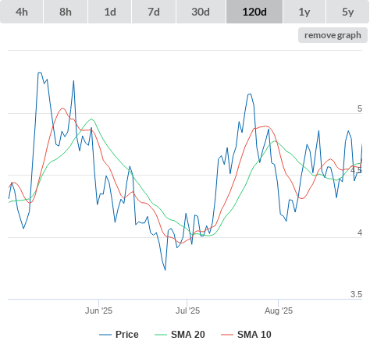Click the green SMA 20 line marker
The image size is (370, 355).
(161, 335)
